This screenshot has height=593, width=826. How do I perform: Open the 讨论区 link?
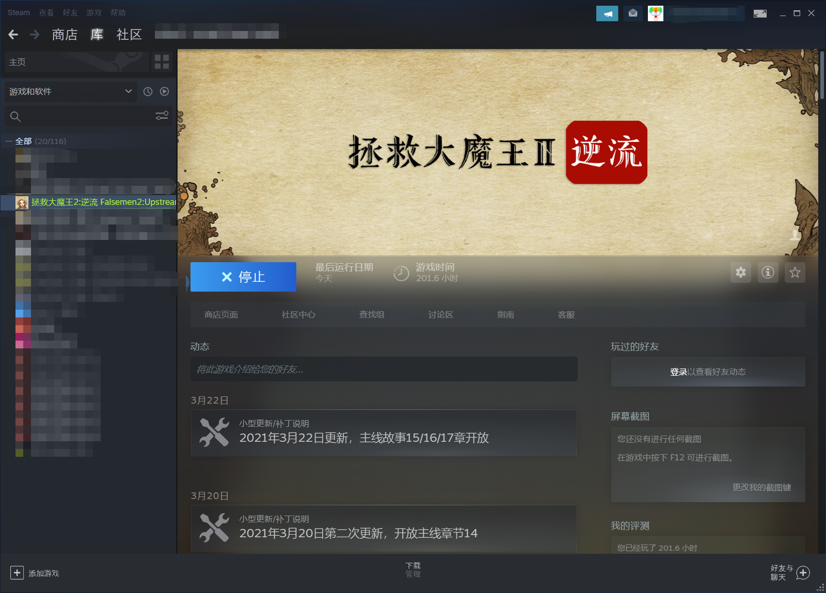[x=441, y=314]
